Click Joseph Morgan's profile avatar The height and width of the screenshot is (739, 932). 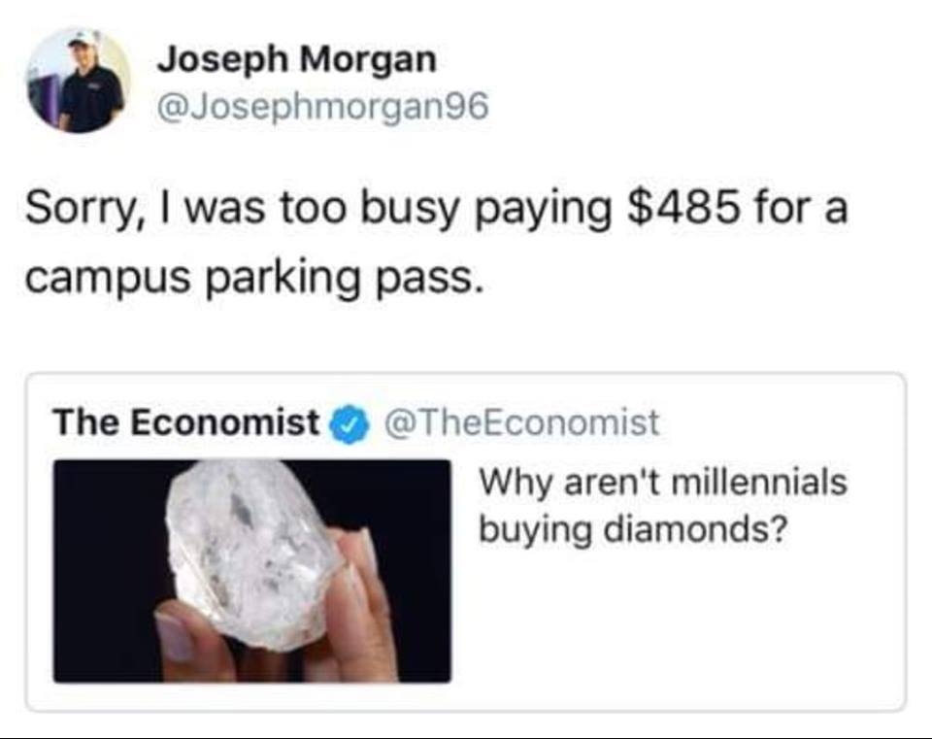click(78, 80)
